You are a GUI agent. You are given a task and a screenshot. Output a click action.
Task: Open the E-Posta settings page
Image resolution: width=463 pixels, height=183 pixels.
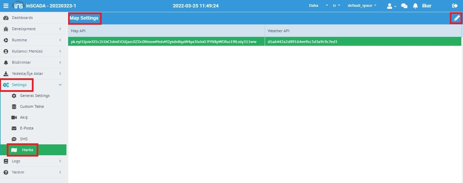point(26,128)
